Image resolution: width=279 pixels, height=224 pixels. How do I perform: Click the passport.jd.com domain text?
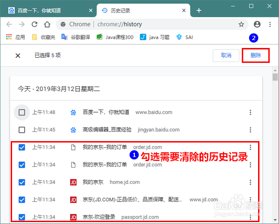click(140, 217)
